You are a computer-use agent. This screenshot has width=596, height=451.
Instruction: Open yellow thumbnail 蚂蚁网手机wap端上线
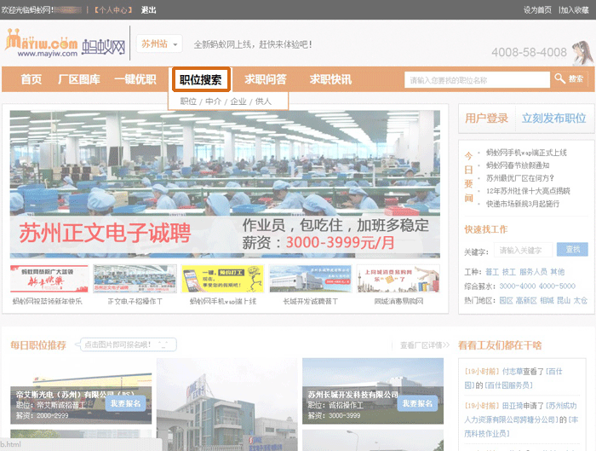click(x=223, y=279)
